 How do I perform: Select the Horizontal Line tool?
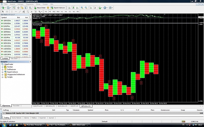pyautogui.click(x=16, y=12)
